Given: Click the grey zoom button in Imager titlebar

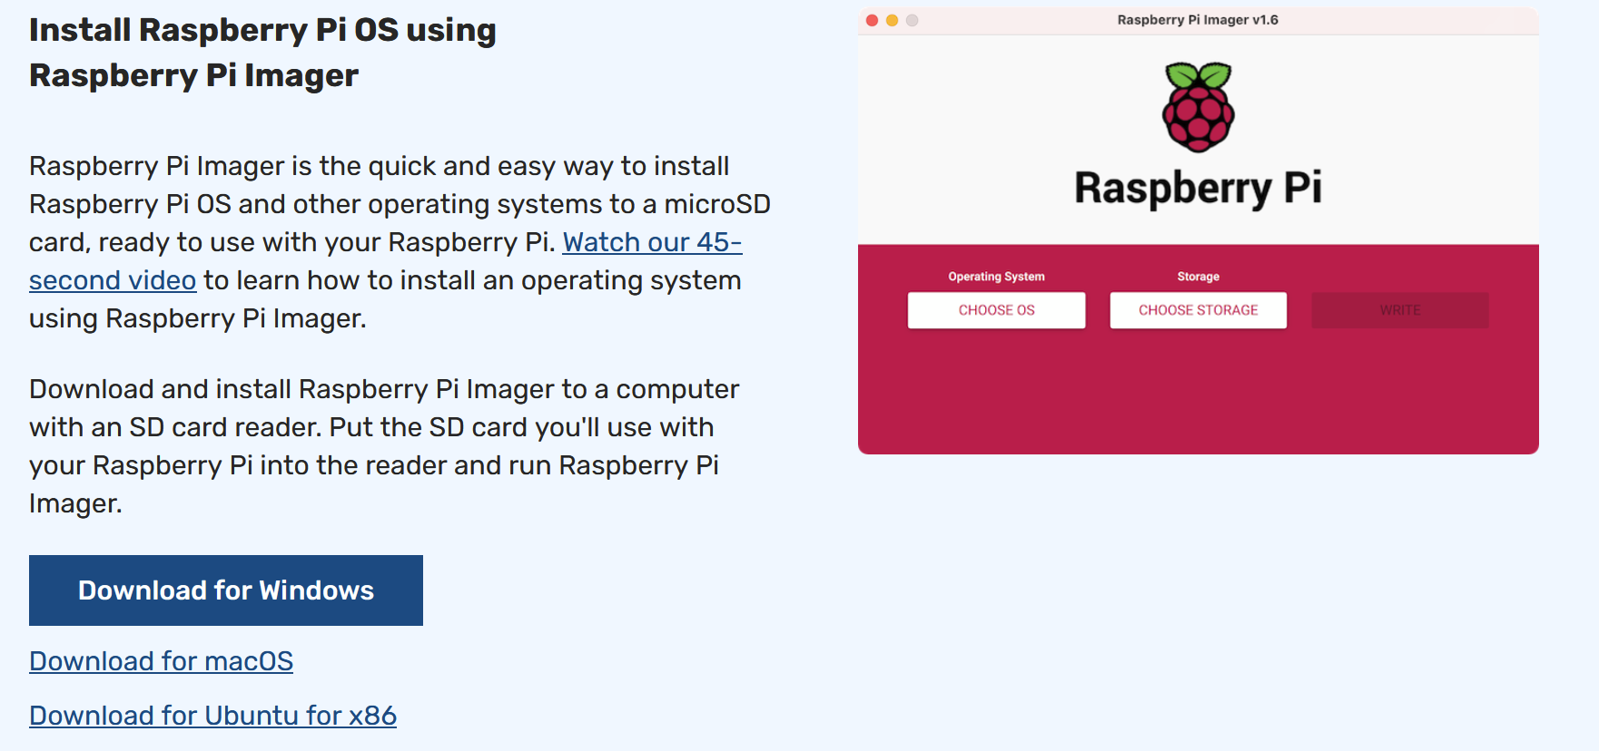Looking at the screenshot, I should pos(912,20).
